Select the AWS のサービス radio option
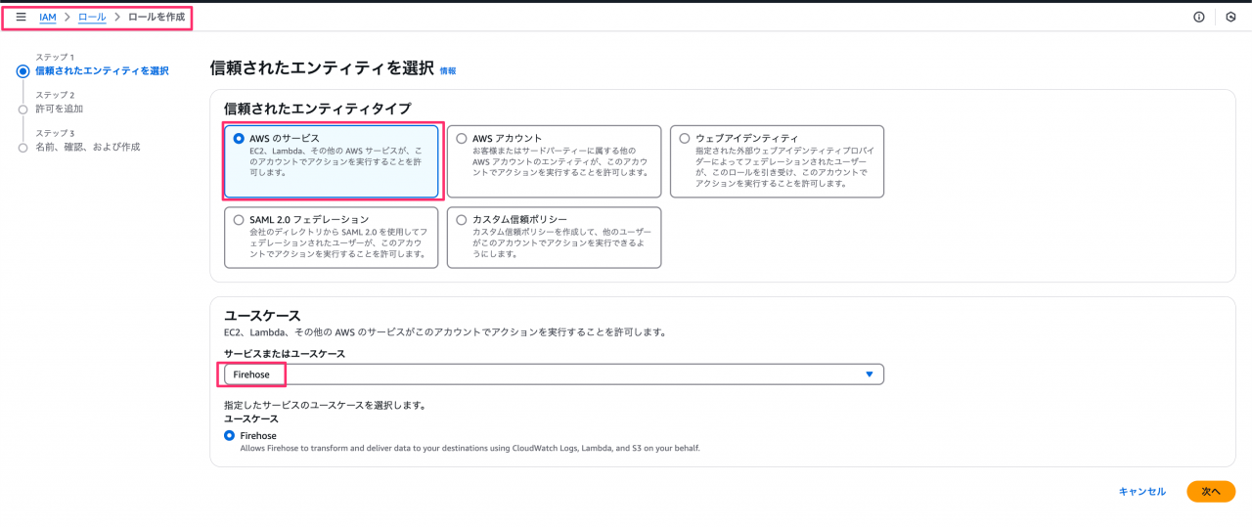The image size is (1252, 527). pos(239,139)
